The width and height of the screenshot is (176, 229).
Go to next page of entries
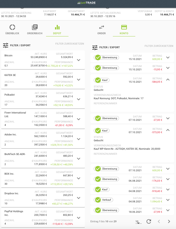point(169,221)
